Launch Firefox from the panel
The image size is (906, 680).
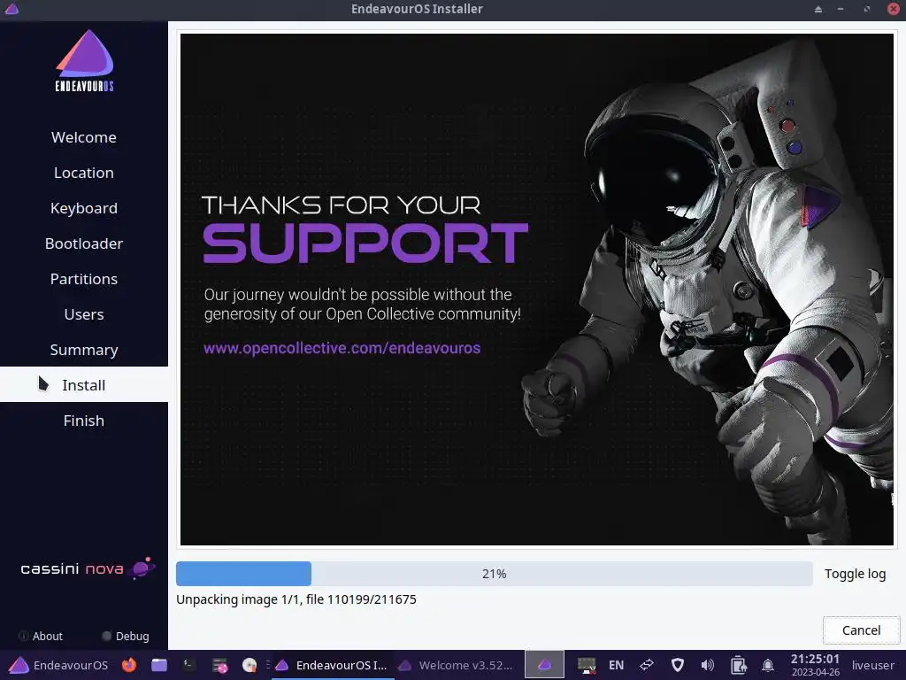(x=129, y=665)
